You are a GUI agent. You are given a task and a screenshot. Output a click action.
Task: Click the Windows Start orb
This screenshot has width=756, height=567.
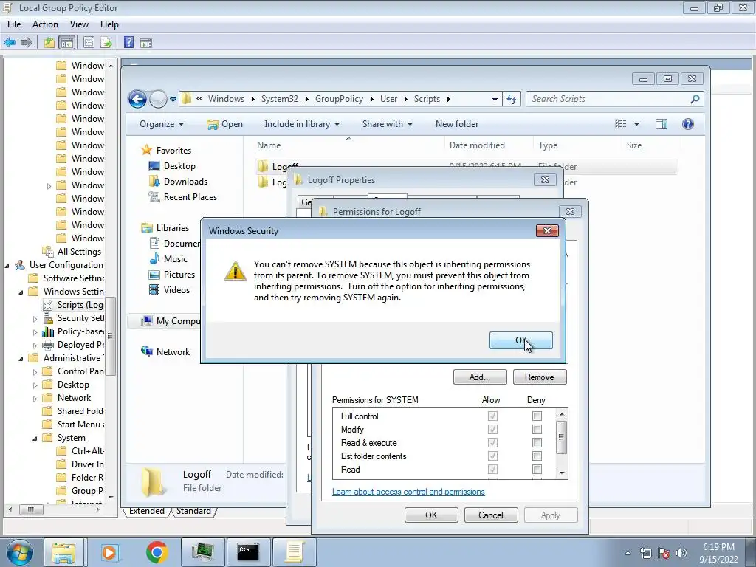[20, 552]
